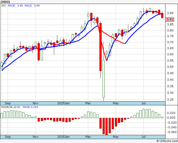
Task: Click Mar on the MACD panel time axis
Action: 88,137
